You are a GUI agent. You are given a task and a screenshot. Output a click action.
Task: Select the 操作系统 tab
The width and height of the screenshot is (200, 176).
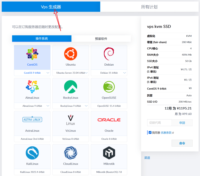coord(42,39)
